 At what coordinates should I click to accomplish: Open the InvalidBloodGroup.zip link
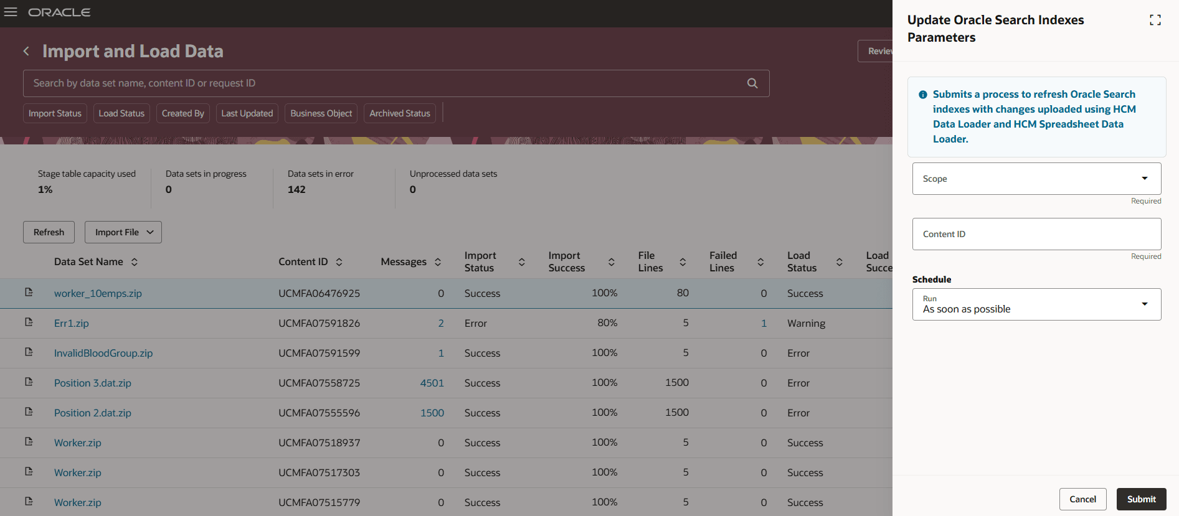point(103,353)
